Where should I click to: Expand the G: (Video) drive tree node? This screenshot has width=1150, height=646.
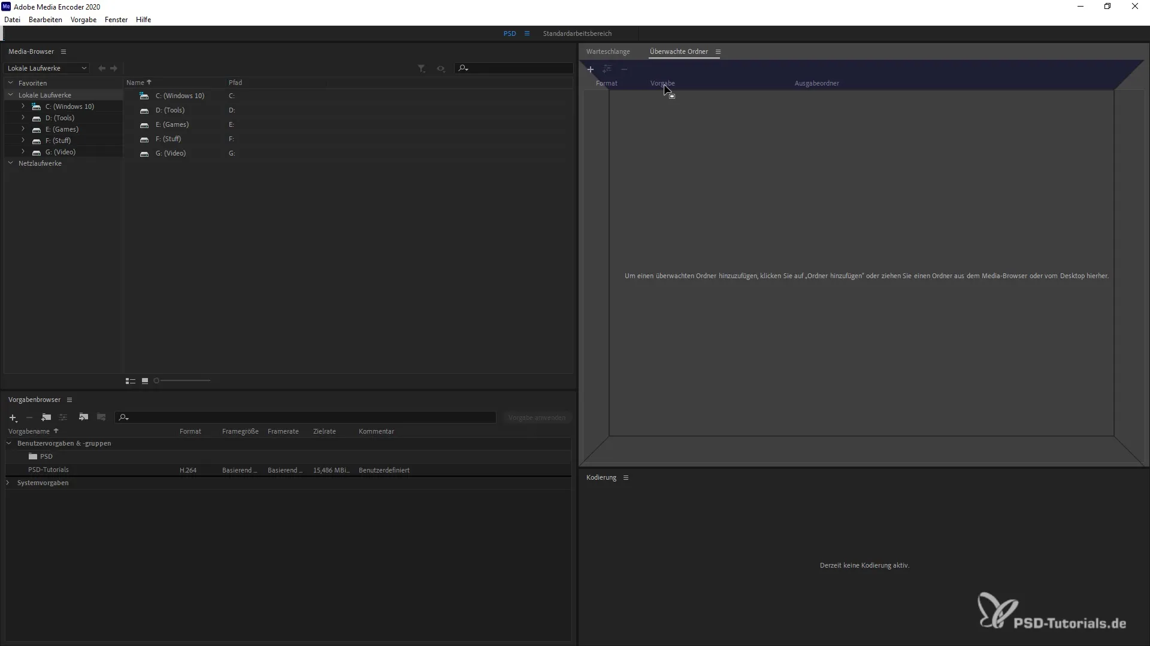pyautogui.click(x=23, y=152)
